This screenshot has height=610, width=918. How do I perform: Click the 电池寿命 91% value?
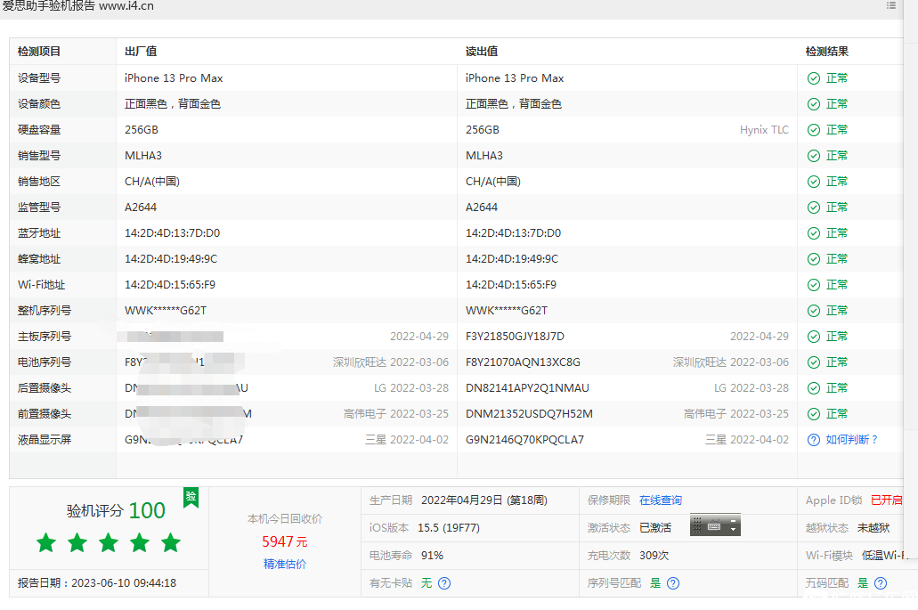432,555
